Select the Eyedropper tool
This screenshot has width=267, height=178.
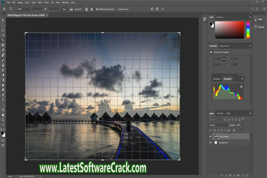(3, 50)
